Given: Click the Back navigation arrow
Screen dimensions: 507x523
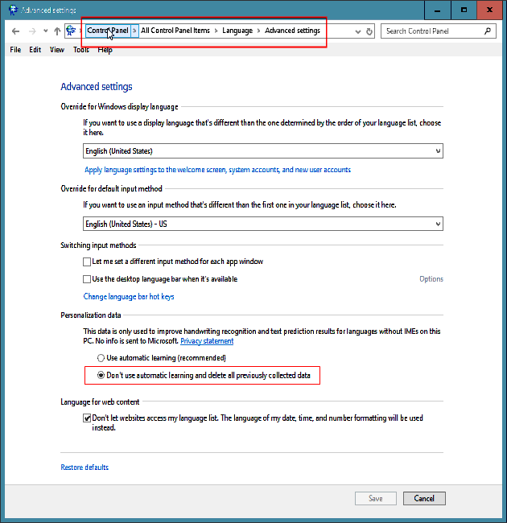Looking at the screenshot, I should click(x=15, y=31).
